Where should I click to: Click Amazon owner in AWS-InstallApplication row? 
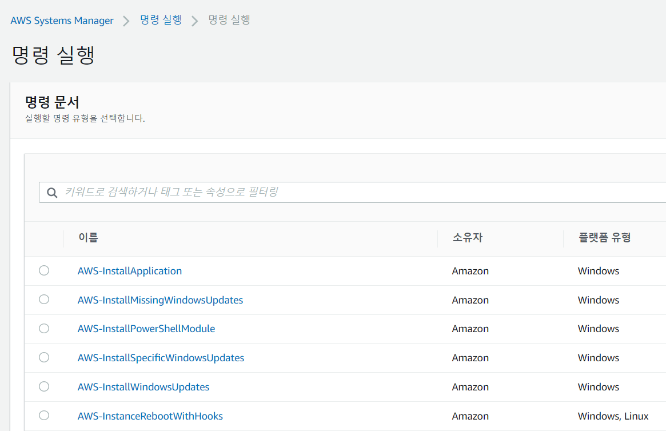[x=470, y=271]
